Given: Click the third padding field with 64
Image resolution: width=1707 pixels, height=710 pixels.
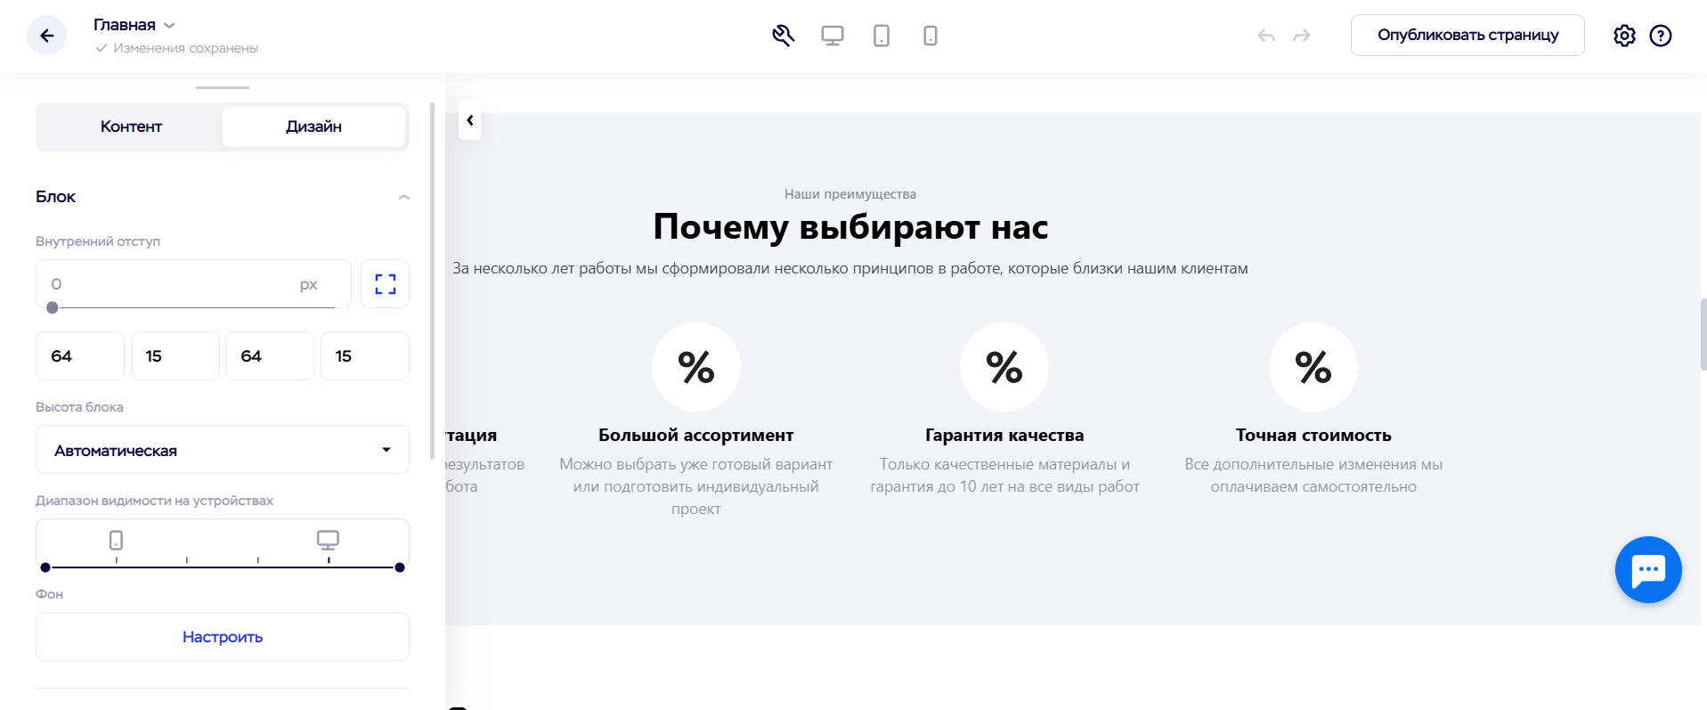Looking at the screenshot, I should 270,356.
